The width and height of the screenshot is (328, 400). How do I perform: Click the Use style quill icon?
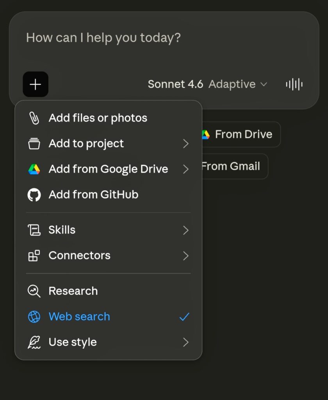(x=34, y=342)
